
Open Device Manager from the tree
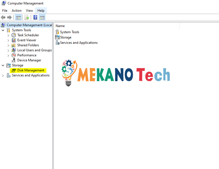[x=29, y=60]
